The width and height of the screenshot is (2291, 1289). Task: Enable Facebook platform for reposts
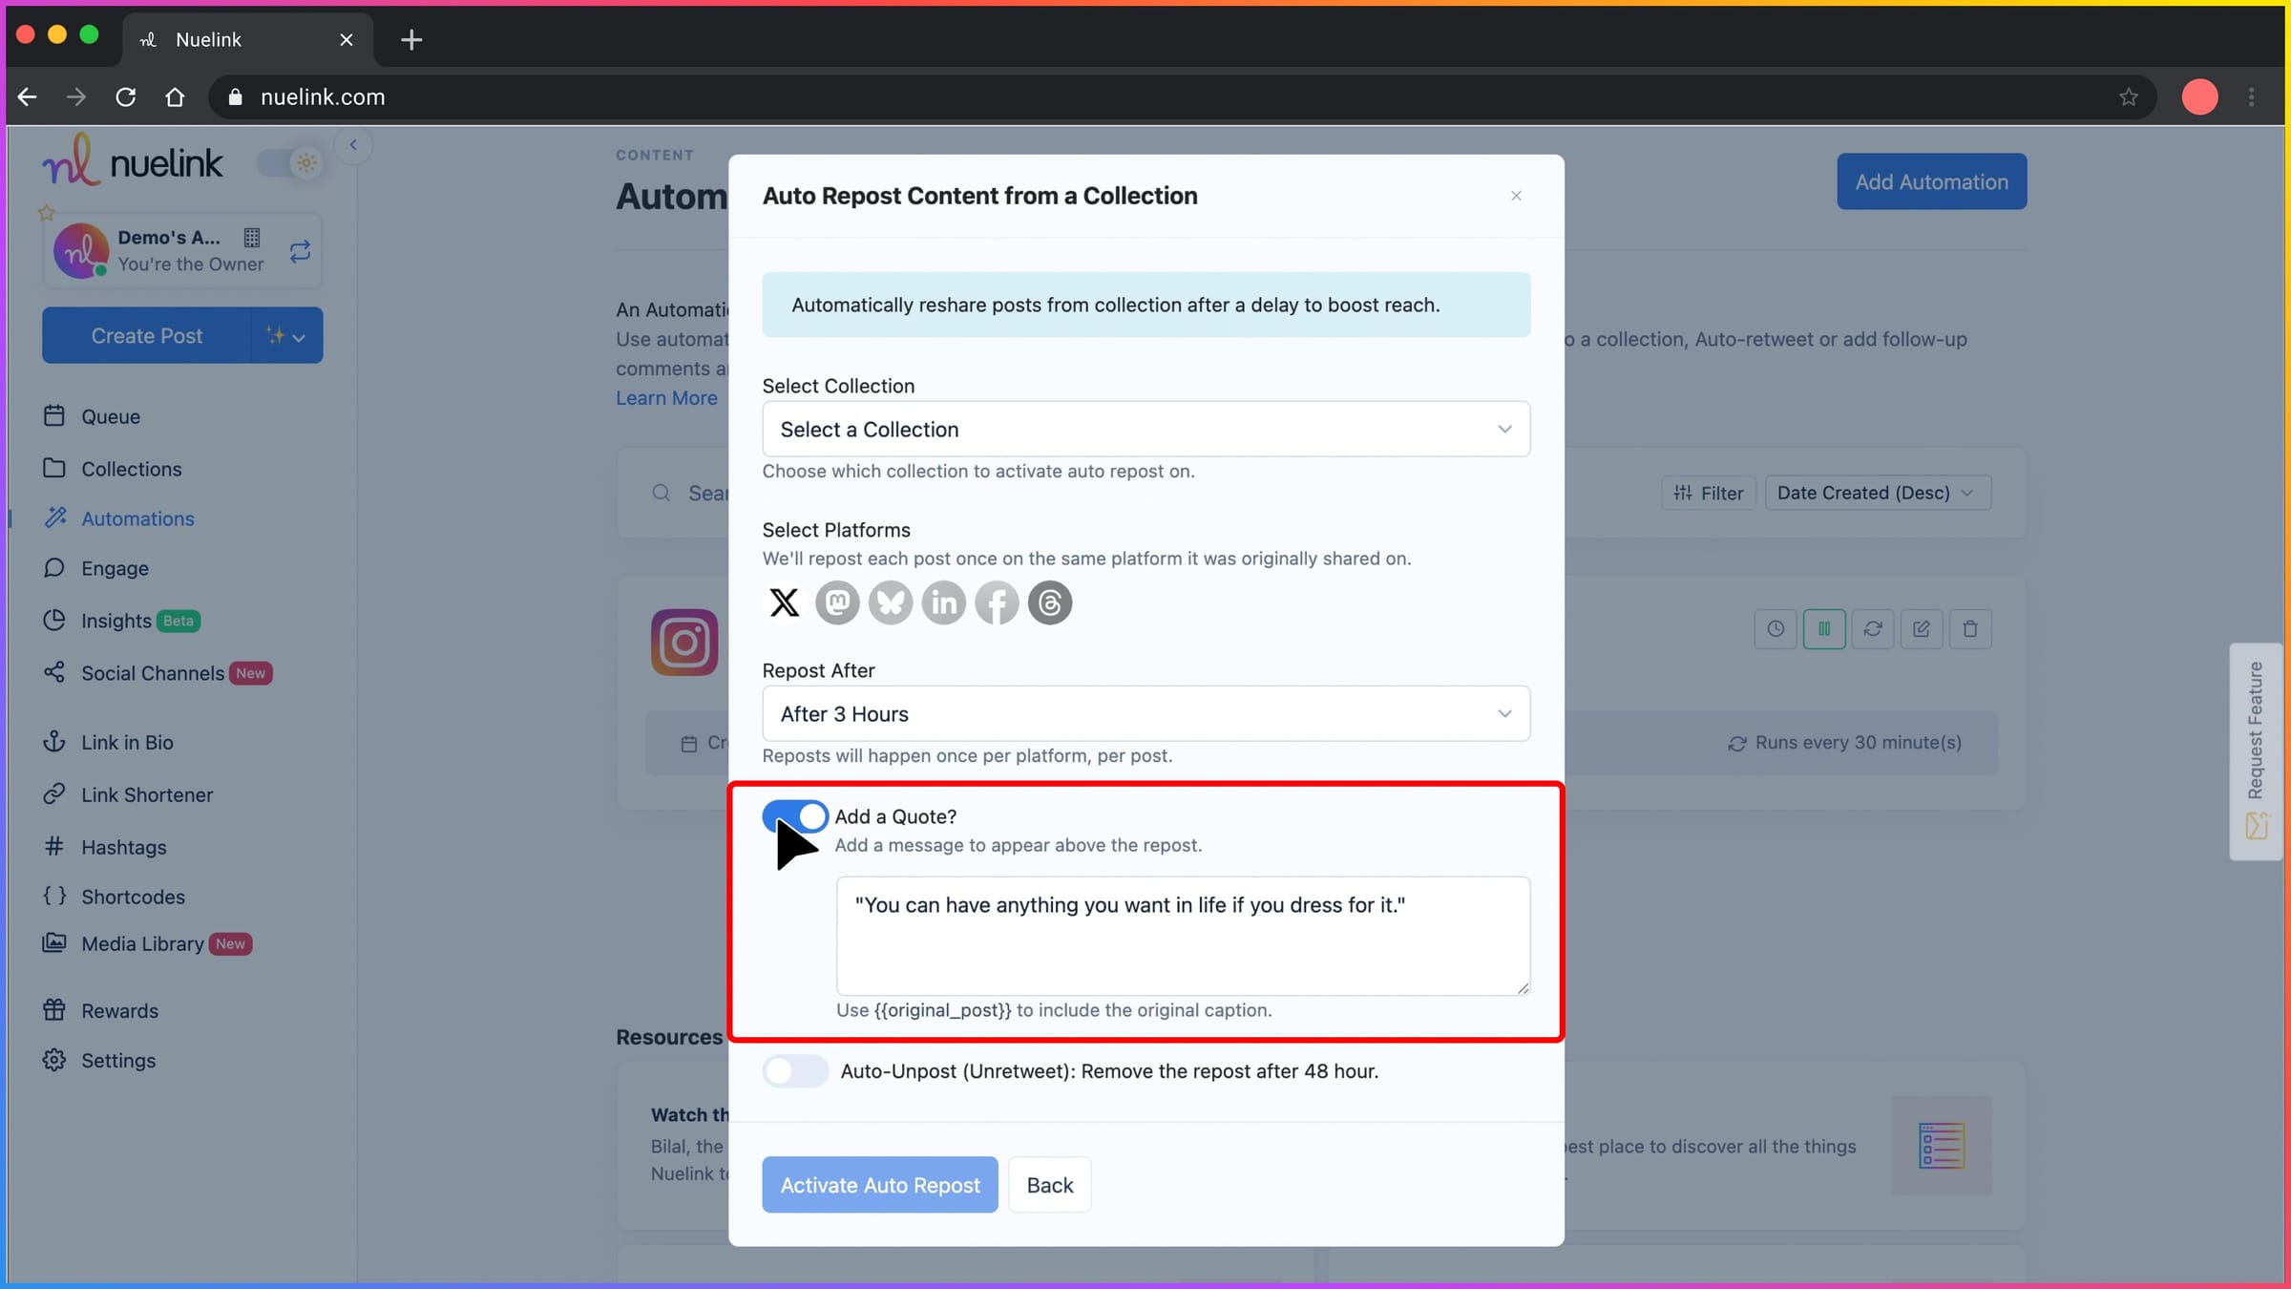(997, 602)
